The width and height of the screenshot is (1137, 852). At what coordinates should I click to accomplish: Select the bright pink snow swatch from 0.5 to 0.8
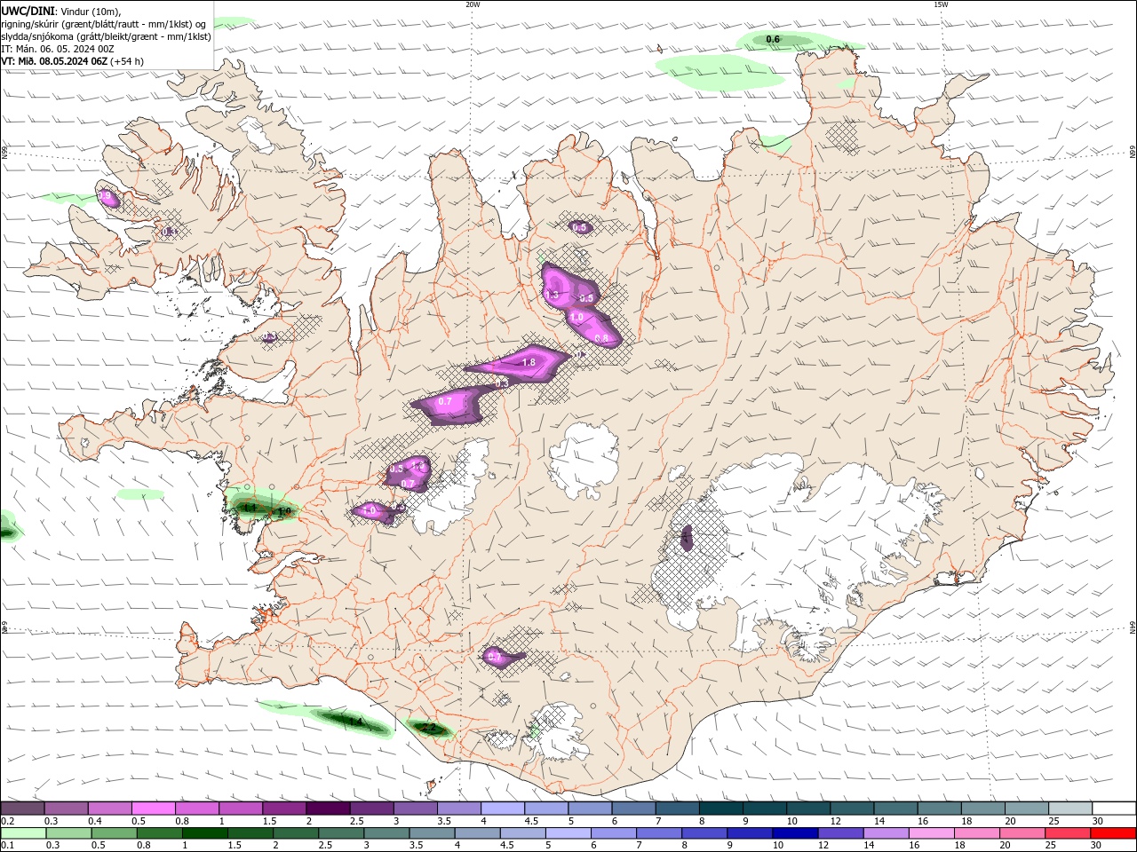[153, 808]
